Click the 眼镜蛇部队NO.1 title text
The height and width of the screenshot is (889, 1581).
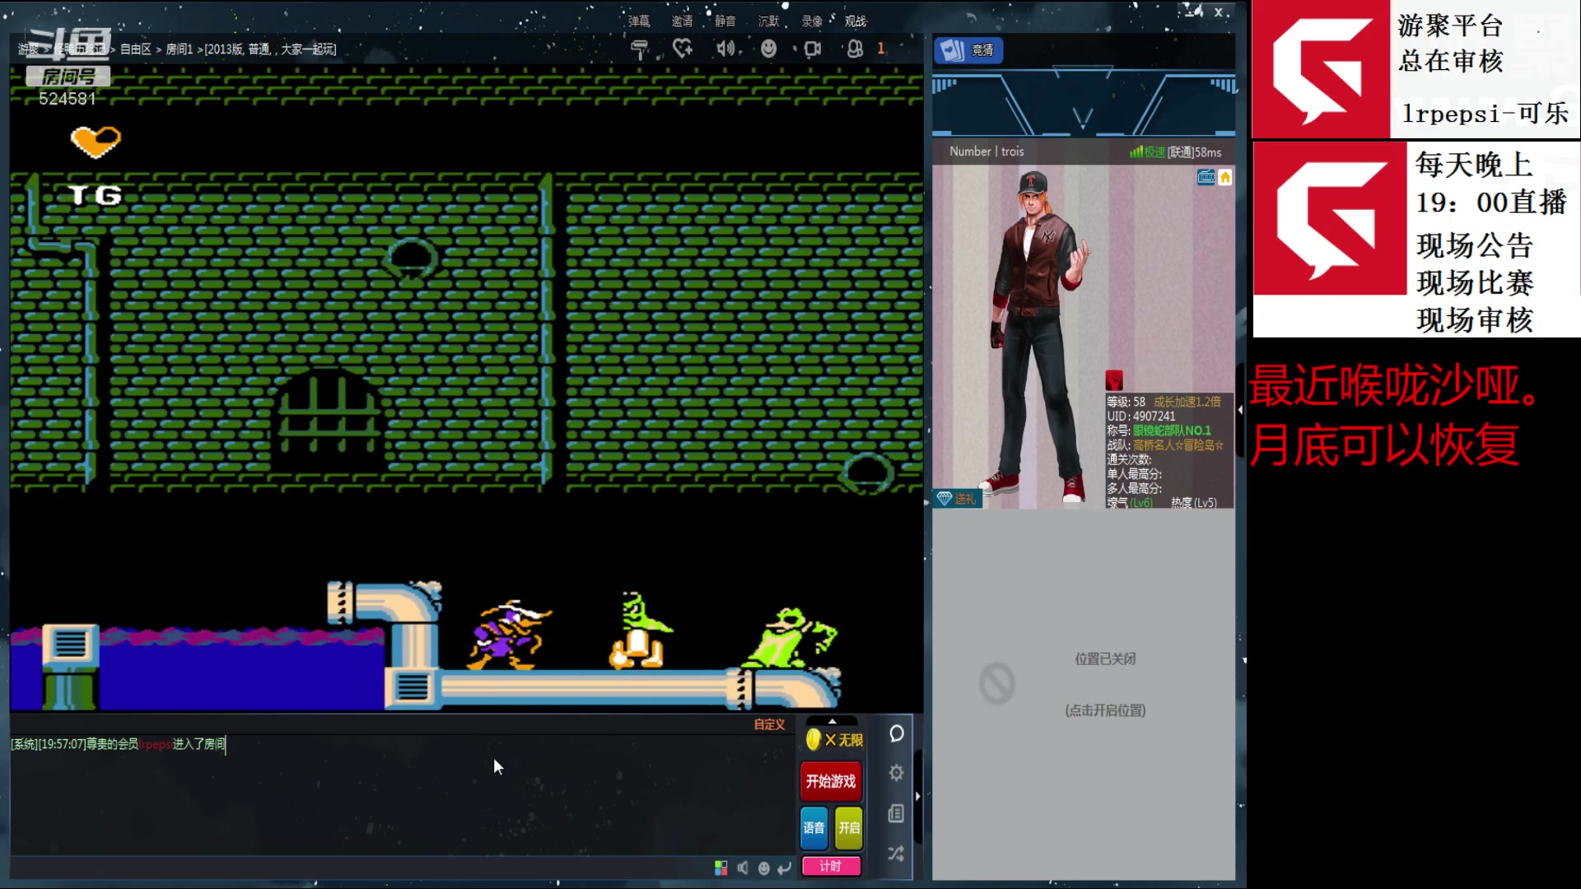coord(1172,431)
